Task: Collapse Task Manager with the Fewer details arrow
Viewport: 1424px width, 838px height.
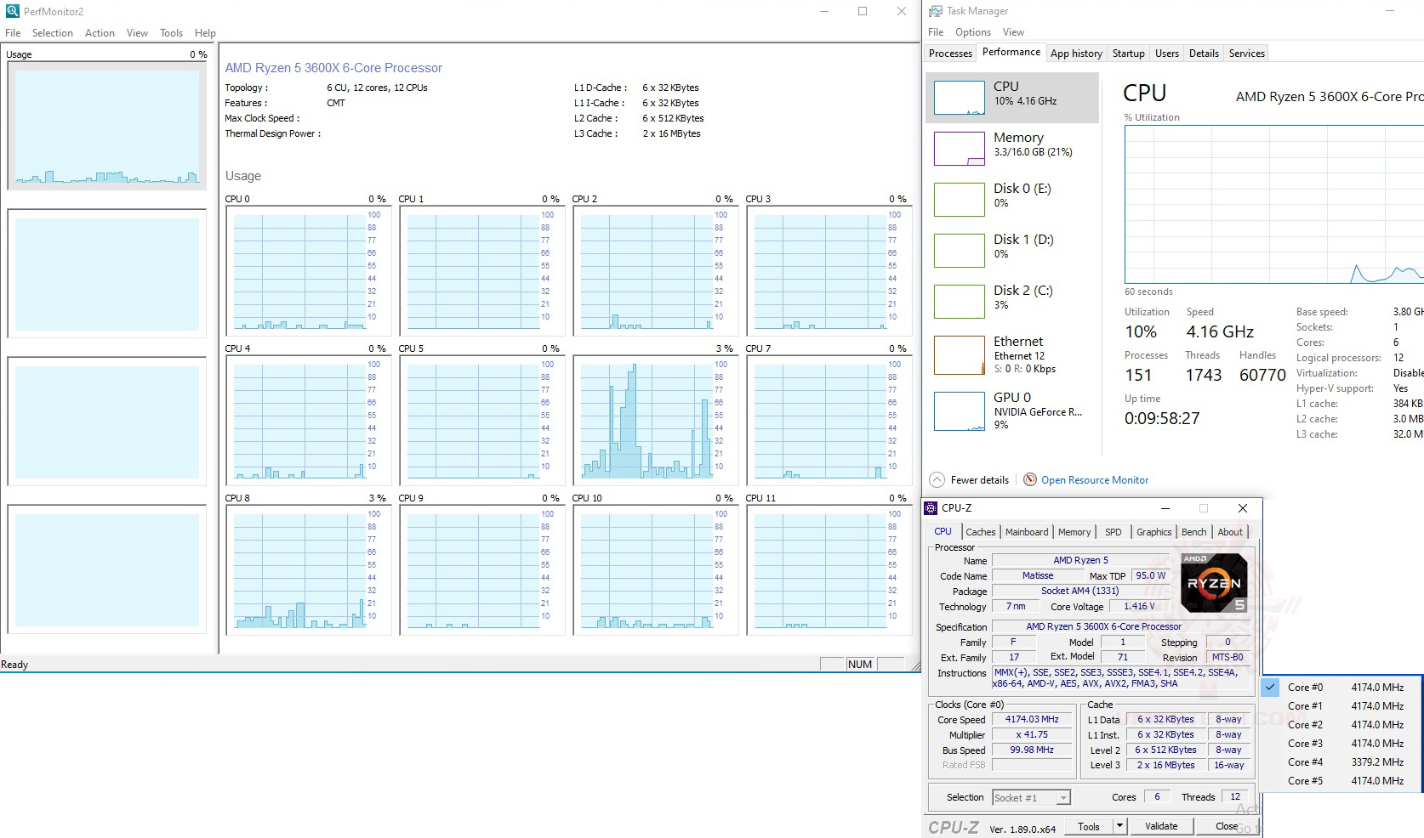Action: pos(937,479)
